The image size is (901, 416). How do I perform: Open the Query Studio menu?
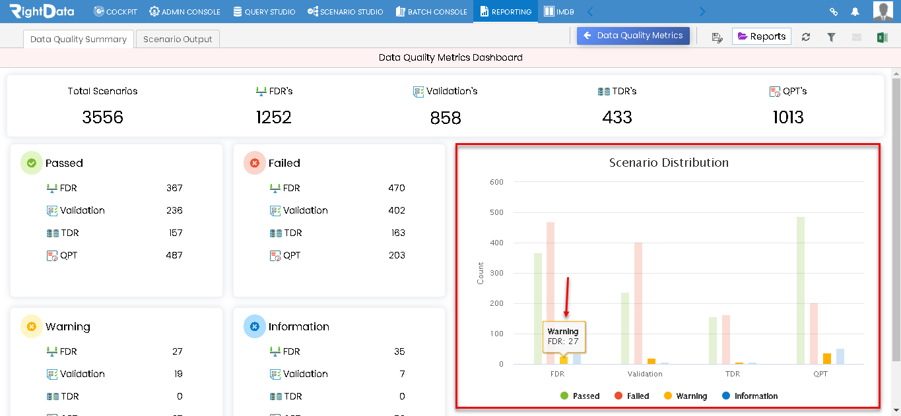(x=264, y=12)
